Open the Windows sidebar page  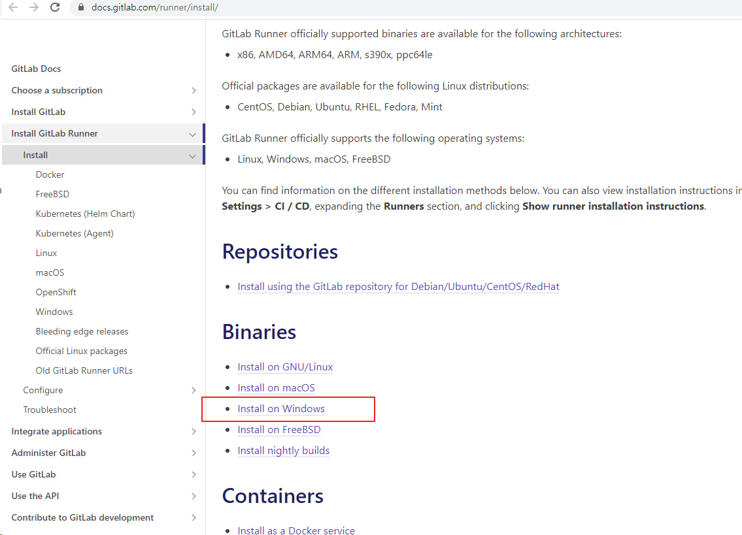(54, 312)
